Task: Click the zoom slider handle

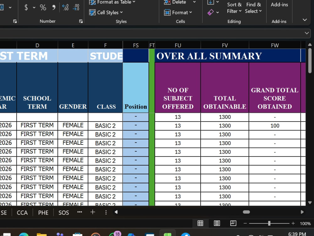Action: tap(269, 223)
